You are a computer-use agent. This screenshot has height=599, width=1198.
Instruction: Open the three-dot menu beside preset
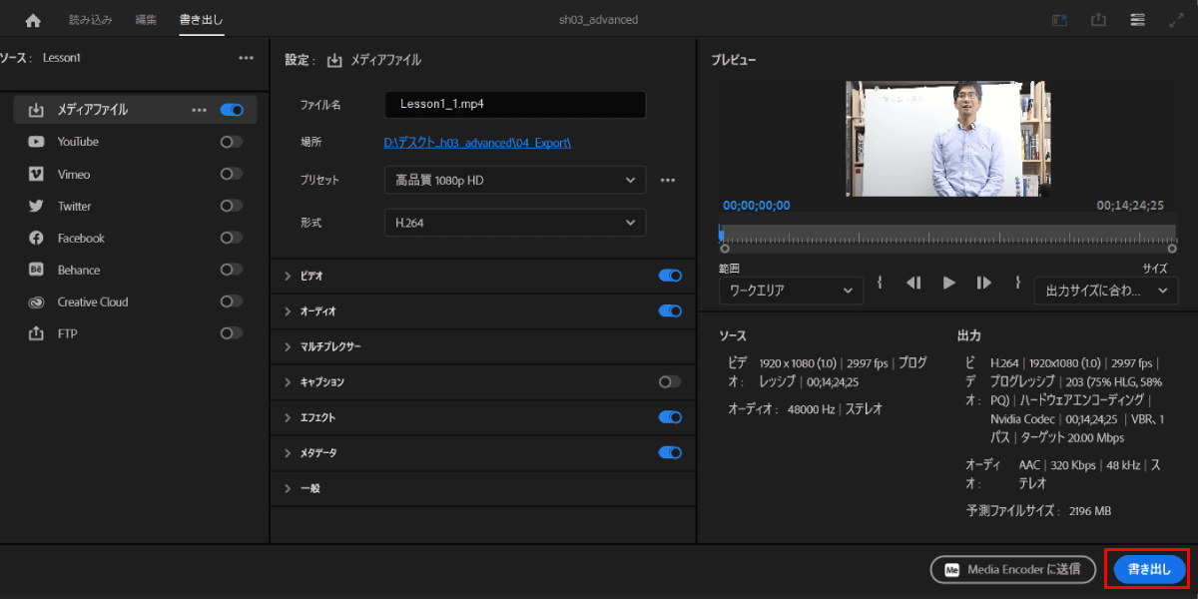[x=668, y=181]
